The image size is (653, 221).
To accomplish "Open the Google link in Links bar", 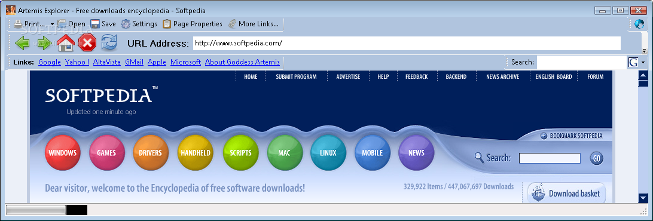I will 50,62.
